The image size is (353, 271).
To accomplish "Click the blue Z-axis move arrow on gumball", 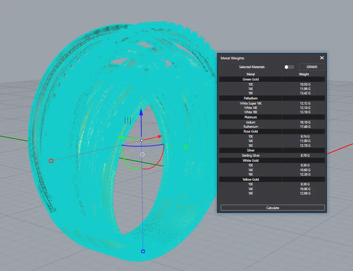I will pyautogui.click(x=142, y=112).
